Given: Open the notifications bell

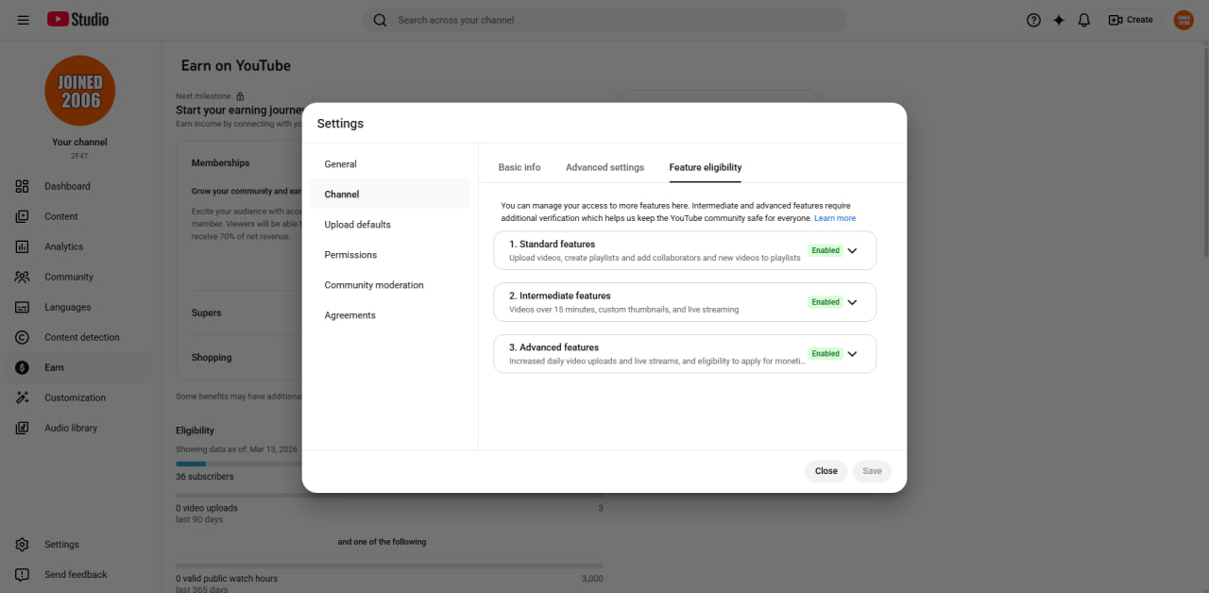Looking at the screenshot, I should click(1084, 20).
